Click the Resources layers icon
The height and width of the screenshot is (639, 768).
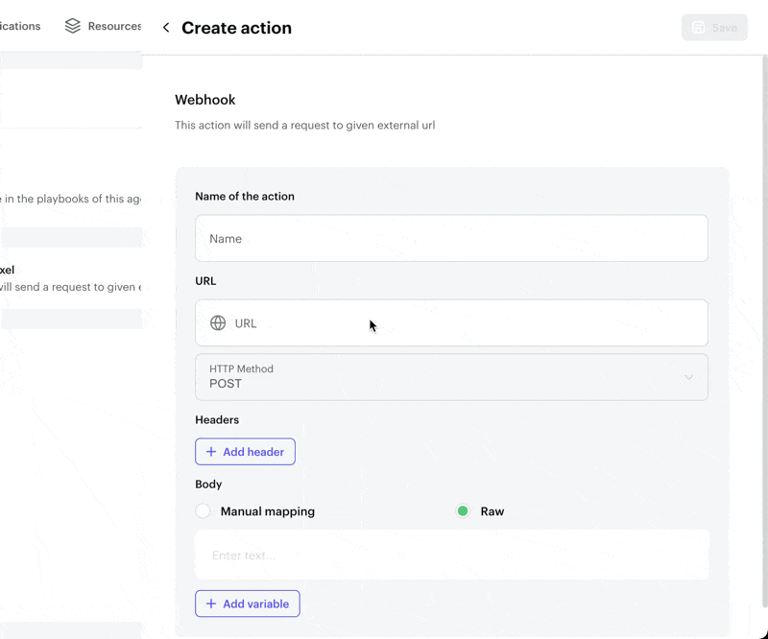(x=73, y=26)
